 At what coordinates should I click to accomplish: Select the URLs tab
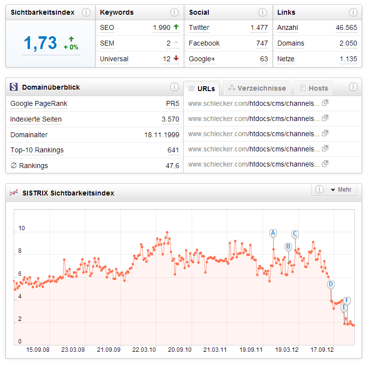[201, 88]
